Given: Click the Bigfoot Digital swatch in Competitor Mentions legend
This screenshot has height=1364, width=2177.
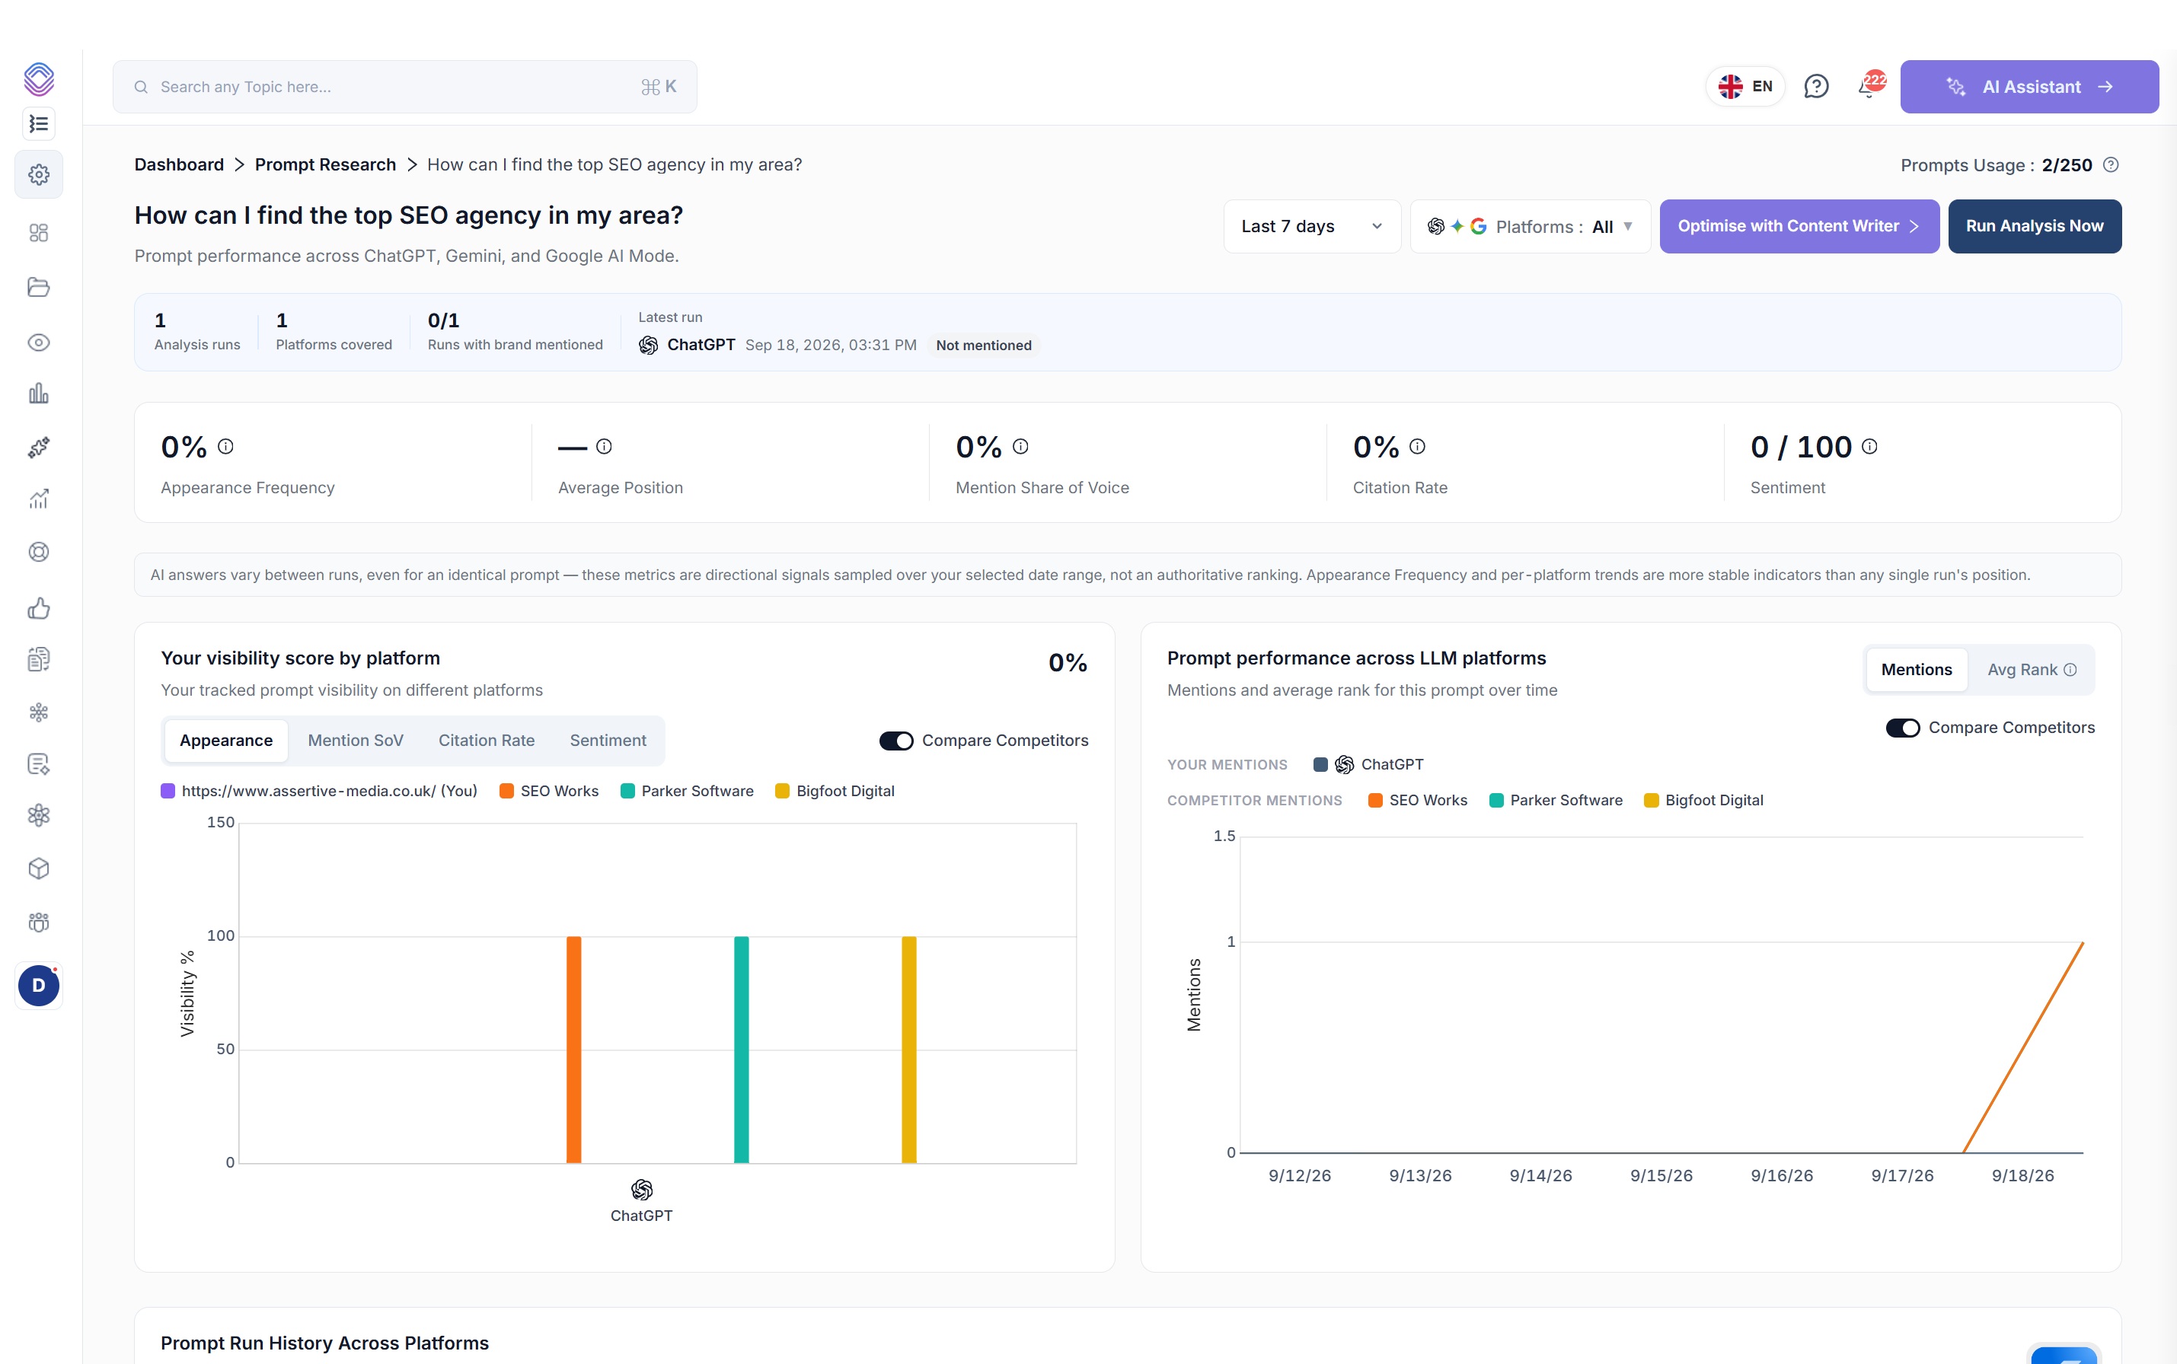Looking at the screenshot, I should (1651, 800).
